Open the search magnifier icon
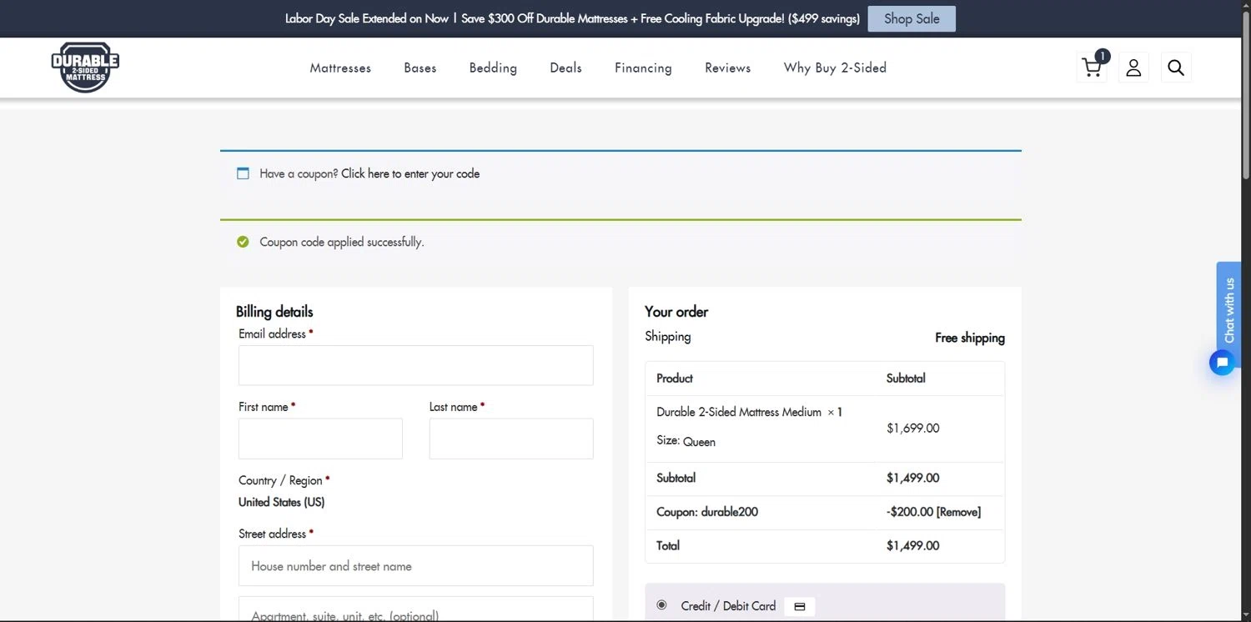Screen dimensions: 1251x622 (1176, 68)
